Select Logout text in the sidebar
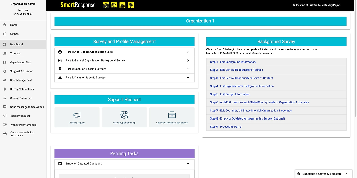This screenshot has width=357, height=178. click(x=14, y=34)
